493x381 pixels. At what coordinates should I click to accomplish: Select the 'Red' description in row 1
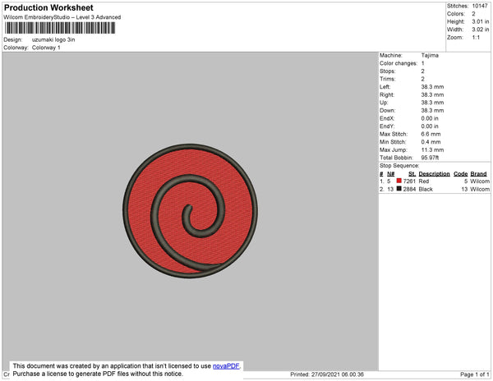(x=424, y=181)
